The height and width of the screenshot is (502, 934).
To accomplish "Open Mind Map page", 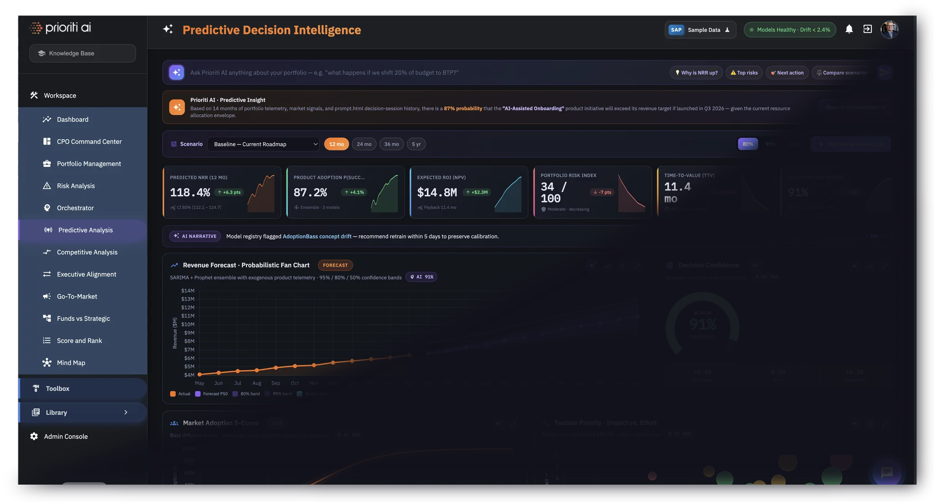I will click(x=83, y=363).
